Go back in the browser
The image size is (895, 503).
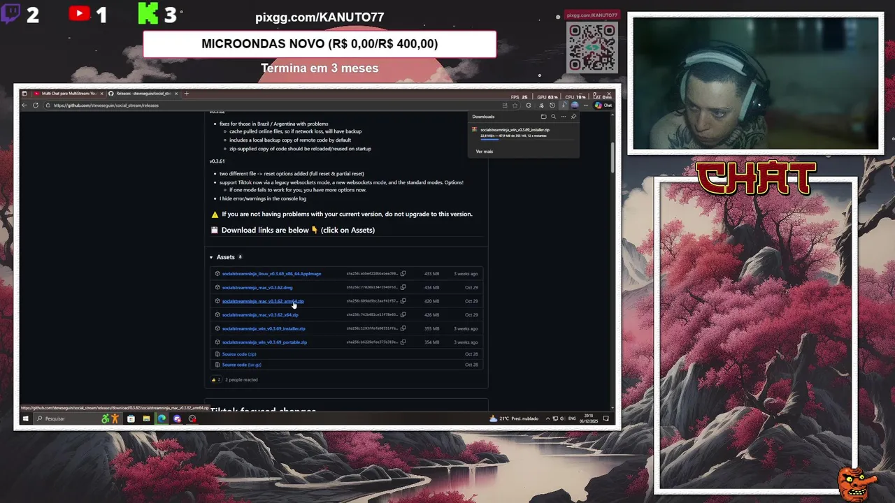(24, 105)
